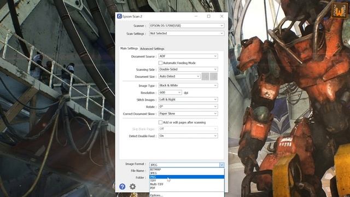Open the Stitch Images dropdown
Screen dimensions: 350x197
click(x=188, y=100)
